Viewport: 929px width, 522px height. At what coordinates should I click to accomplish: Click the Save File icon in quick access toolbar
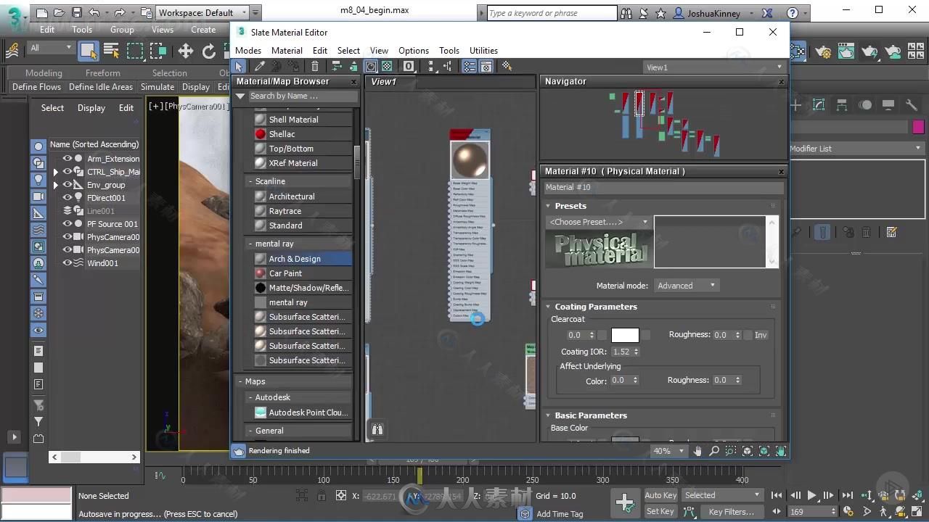[x=77, y=12]
